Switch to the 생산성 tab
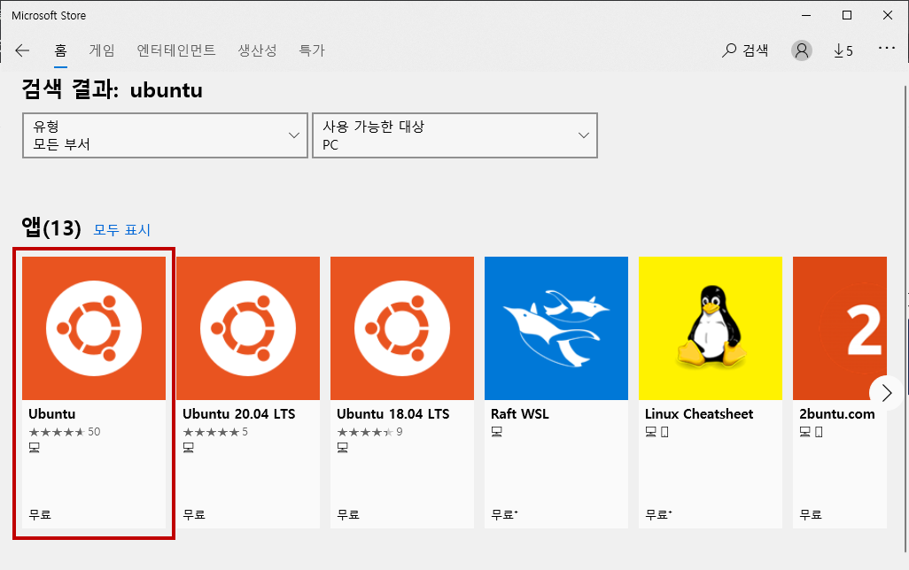909x570 pixels. click(258, 50)
